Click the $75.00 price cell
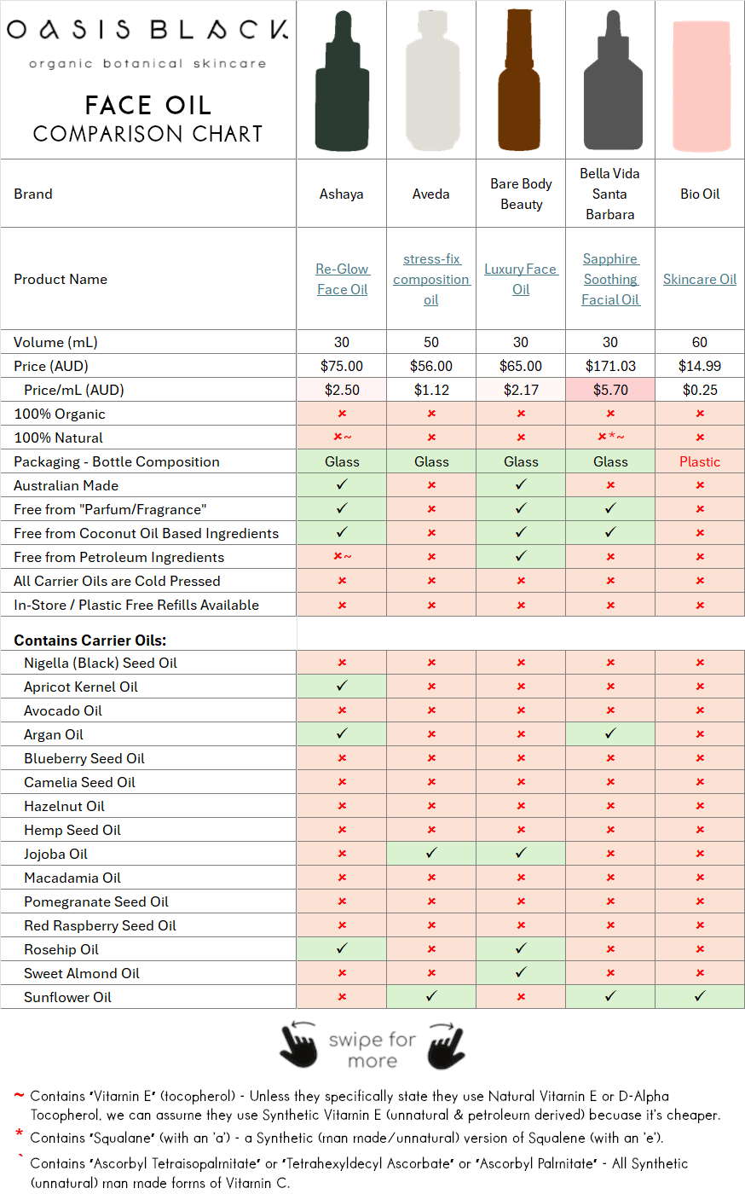745x1194 pixels. point(342,366)
